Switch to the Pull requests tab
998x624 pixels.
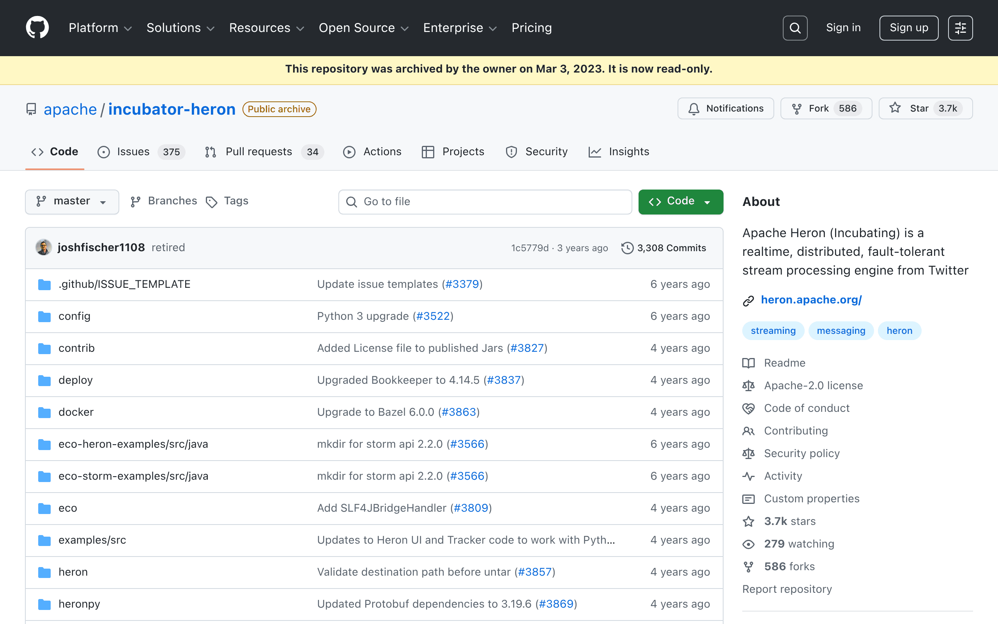pos(264,151)
